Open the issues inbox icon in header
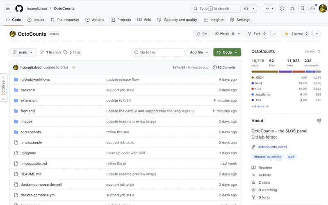The width and height of the screenshot is (328, 205). [282, 8]
